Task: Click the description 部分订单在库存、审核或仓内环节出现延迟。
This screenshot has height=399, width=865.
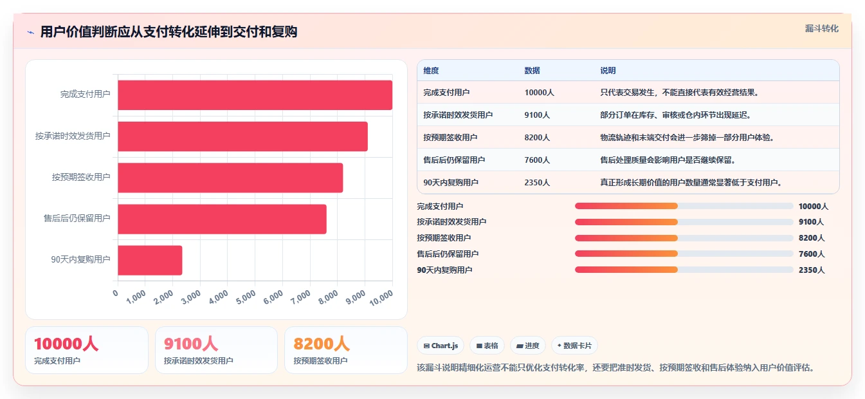Action: click(x=676, y=115)
